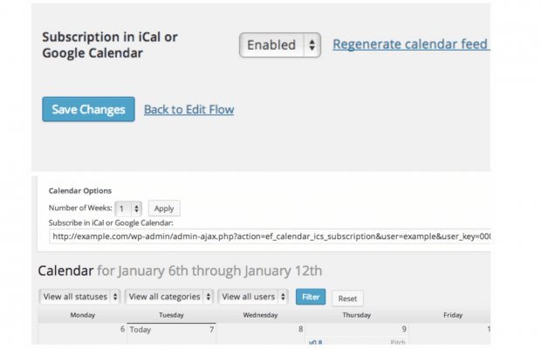The height and width of the screenshot is (349, 541).
Task: Expand the View all statuses dropdown
Action: (79, 297)
